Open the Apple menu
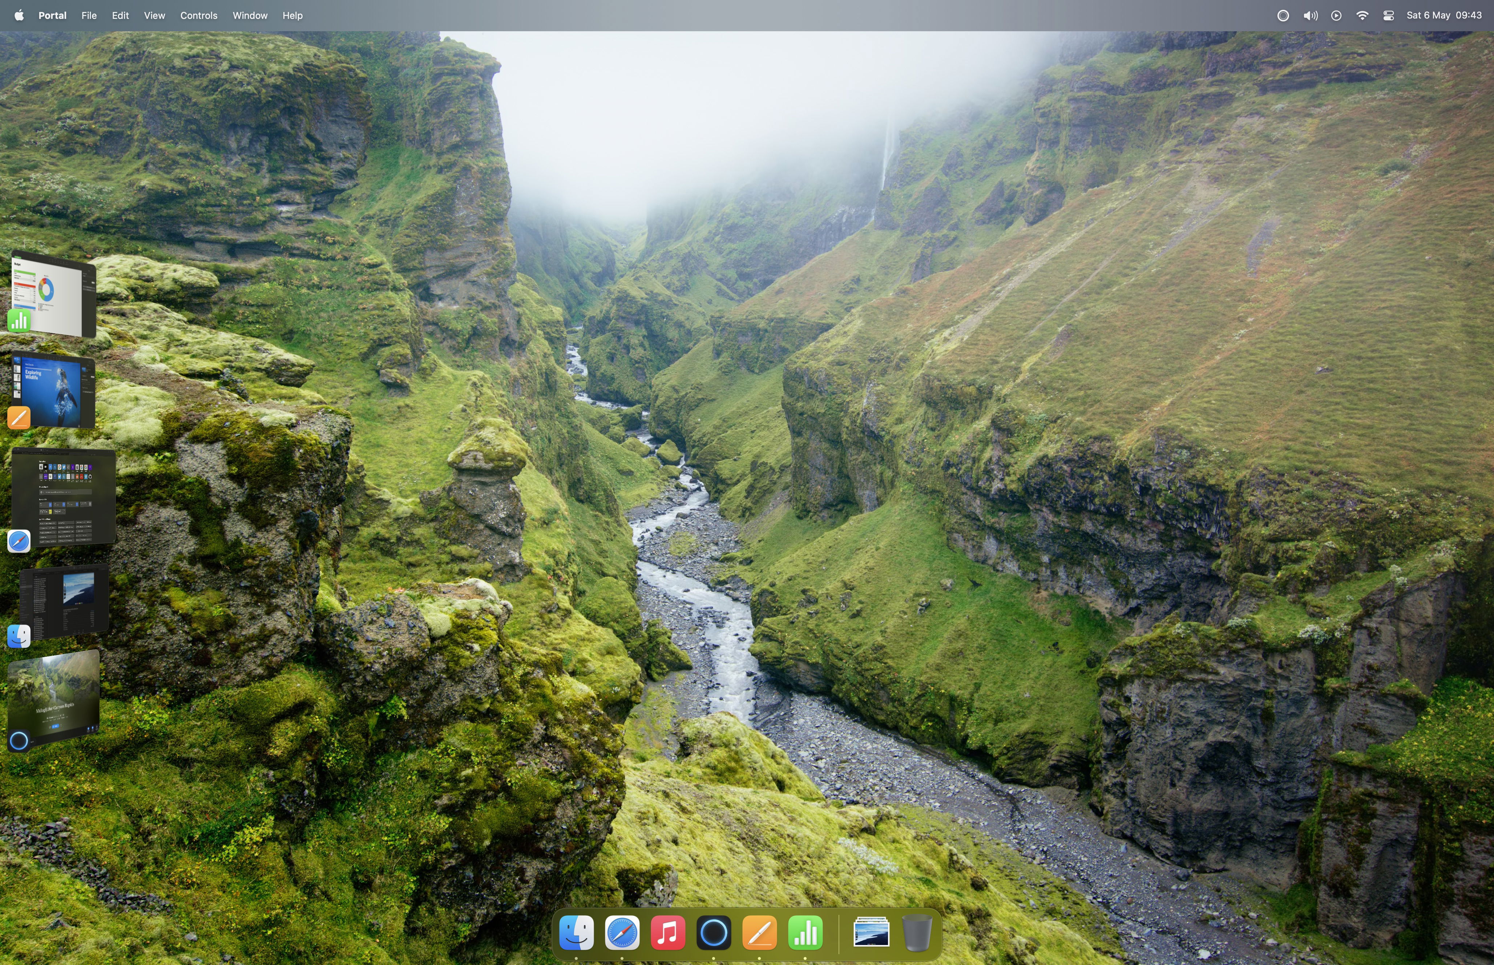 19,15
